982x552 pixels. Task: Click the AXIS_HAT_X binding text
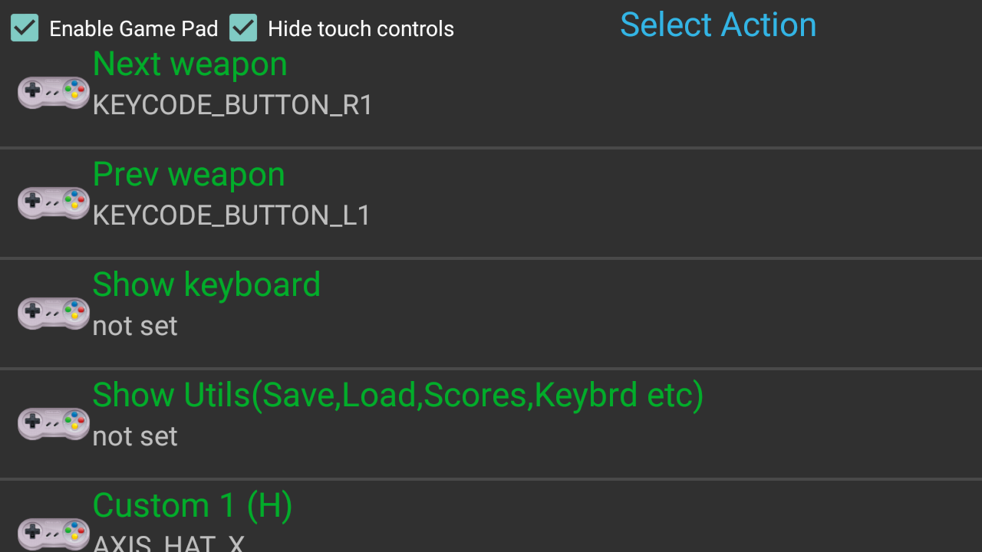[x=169, y=544]
